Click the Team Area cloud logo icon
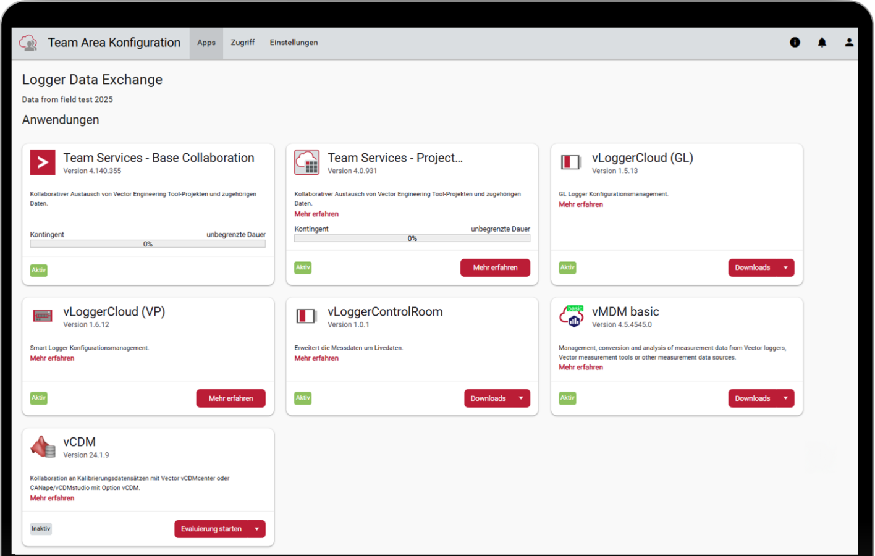 (28, 43)
